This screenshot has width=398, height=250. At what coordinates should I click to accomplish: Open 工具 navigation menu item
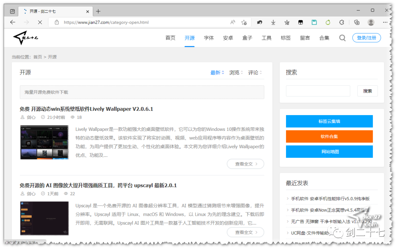pos(266,38)
